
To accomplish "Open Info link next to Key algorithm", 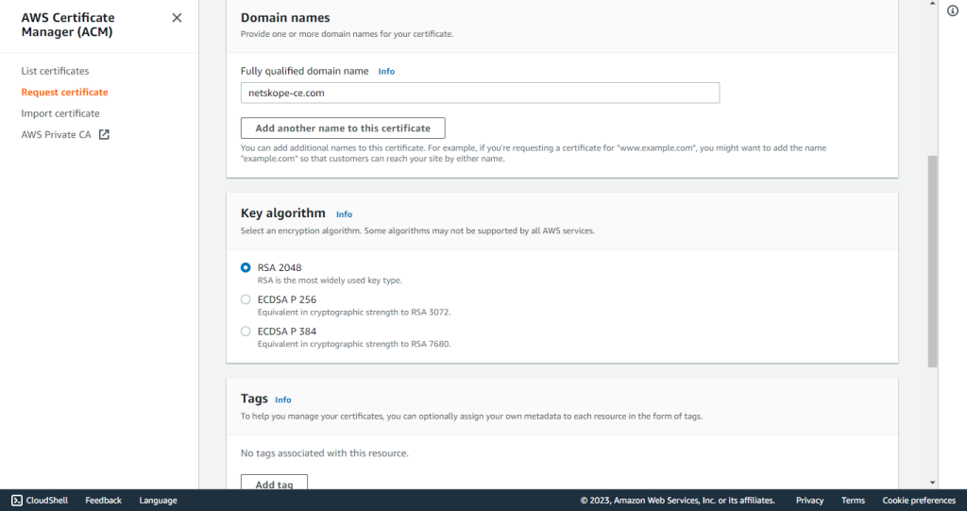I will pyautogui.click(x=344, y=214).
